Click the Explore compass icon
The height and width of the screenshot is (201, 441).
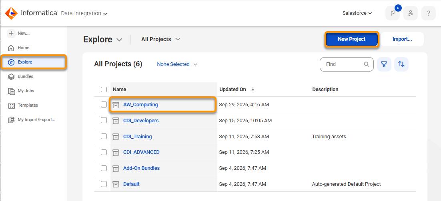(11, 62)
